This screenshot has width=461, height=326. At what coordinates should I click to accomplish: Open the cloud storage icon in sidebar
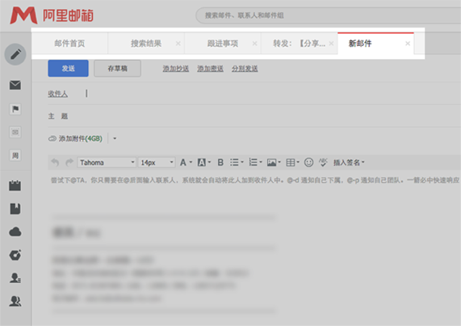pos(15,232)
